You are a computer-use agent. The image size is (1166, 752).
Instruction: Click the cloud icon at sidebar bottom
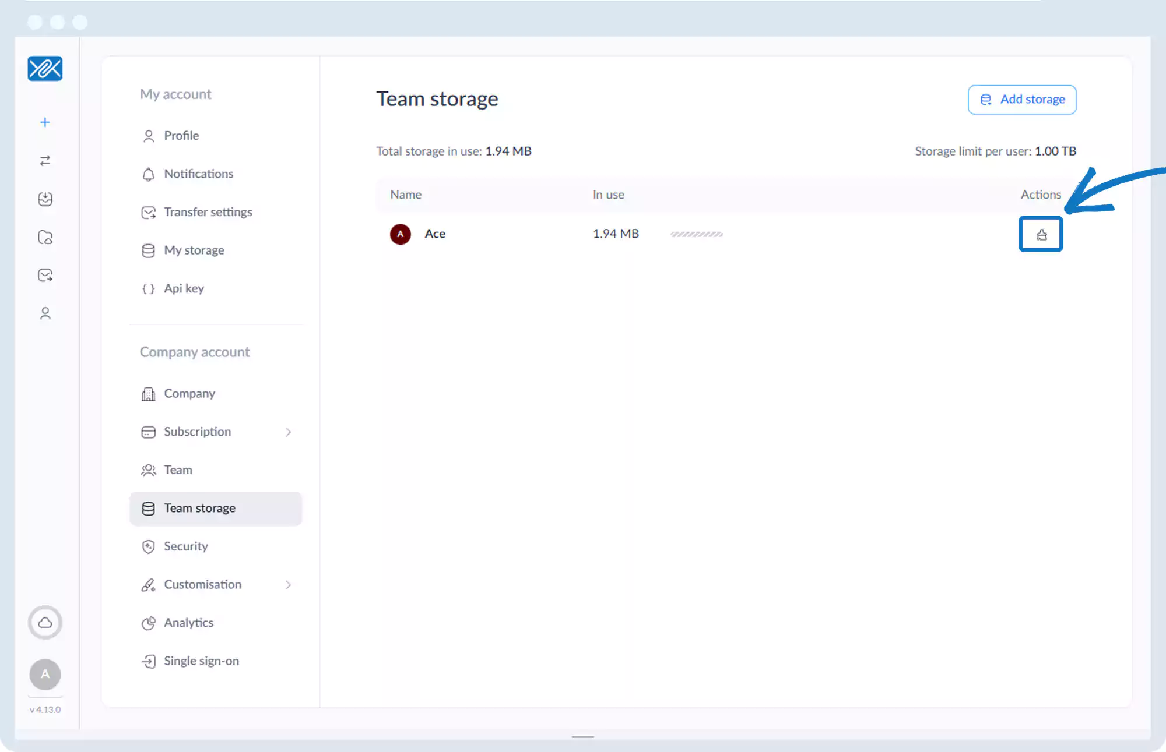click(45, 623)
